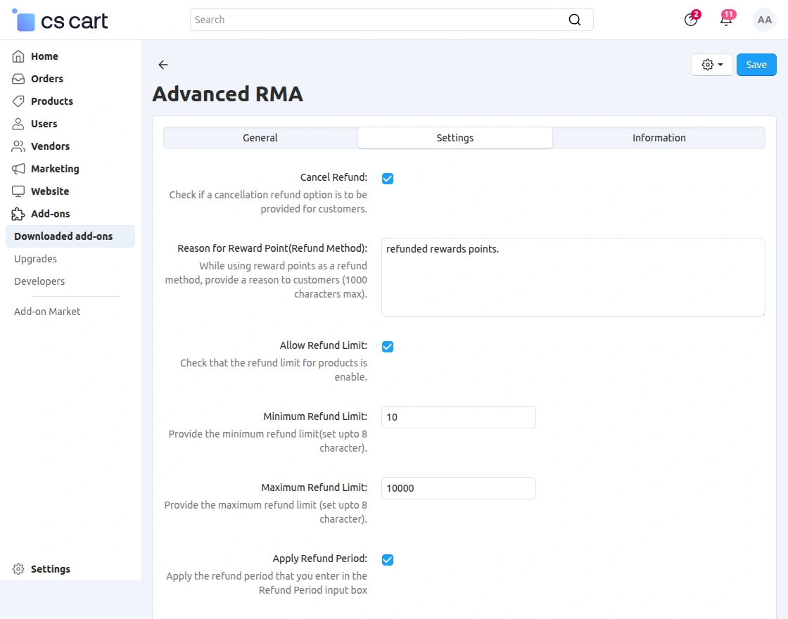Disable the Allow Refund Limit checkbox
Viewport: 788px width, 619px height.
pos(388,347)
